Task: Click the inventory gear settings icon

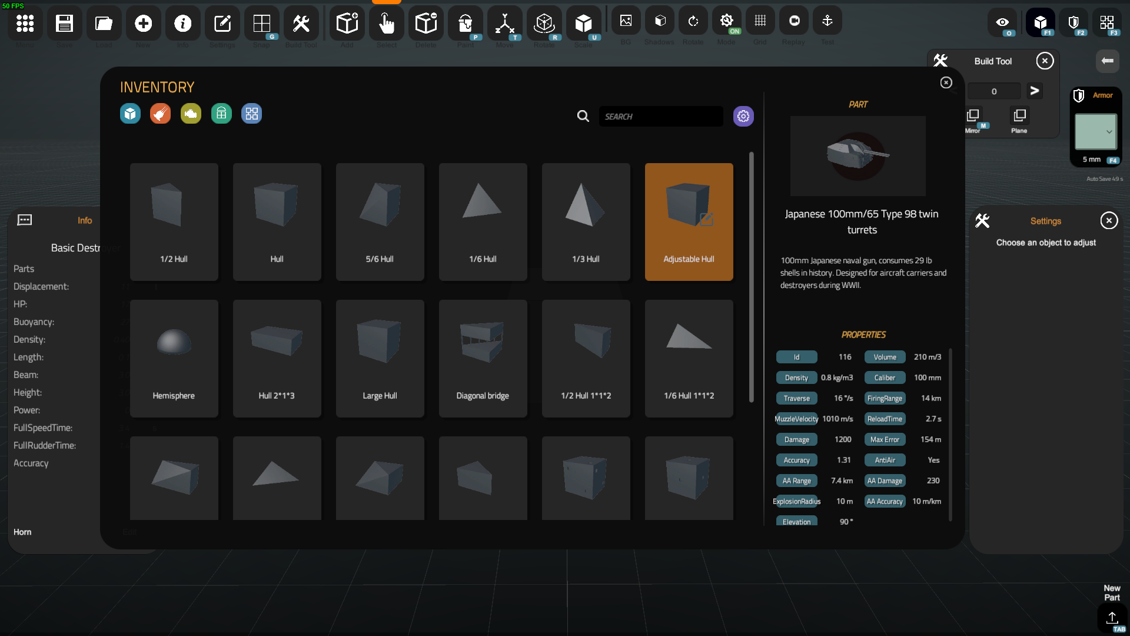Action: (743, 117)
